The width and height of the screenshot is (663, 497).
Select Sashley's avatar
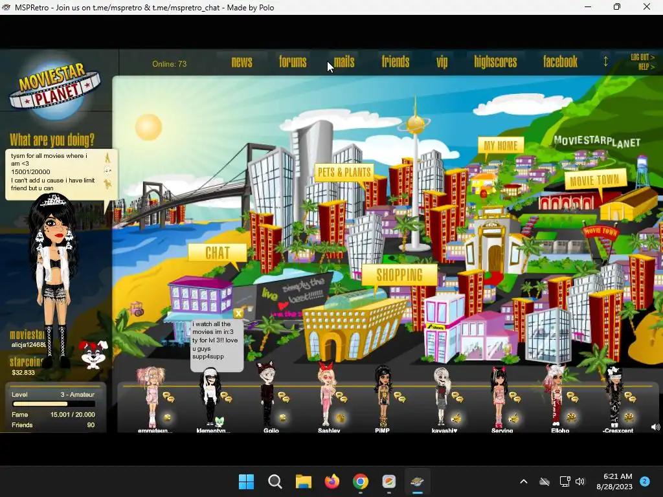326,395
